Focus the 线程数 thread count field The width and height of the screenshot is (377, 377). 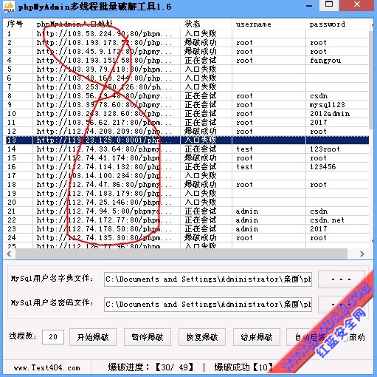pos(53,337)
